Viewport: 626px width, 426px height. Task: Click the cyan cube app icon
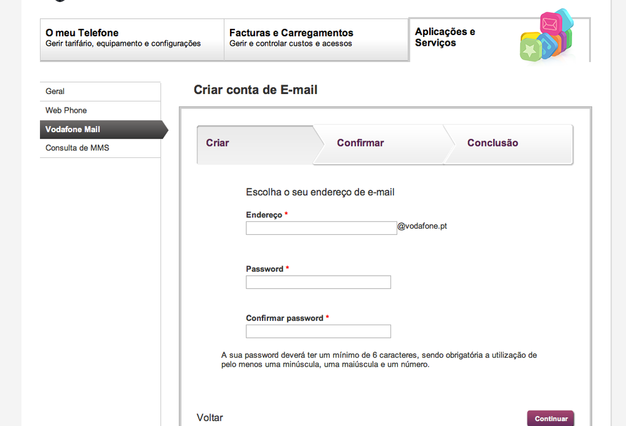click(563, 21)
